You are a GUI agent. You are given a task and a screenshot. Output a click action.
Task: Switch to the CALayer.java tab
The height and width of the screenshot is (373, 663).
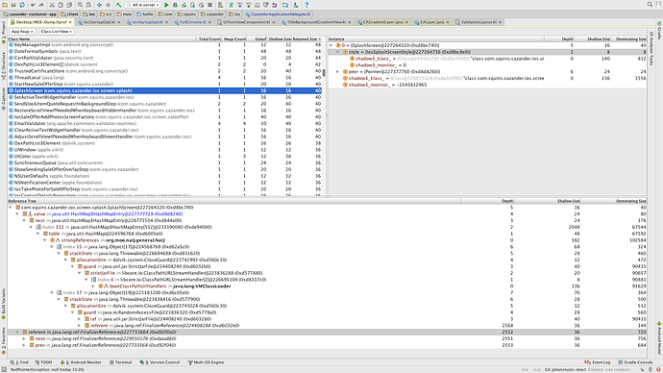coord(431,22)
